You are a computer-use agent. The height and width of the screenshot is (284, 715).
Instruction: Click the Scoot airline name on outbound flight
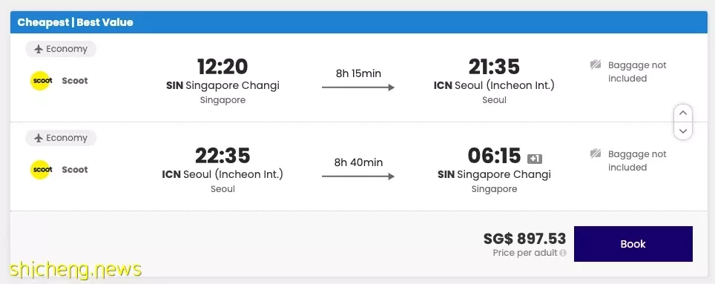click(x=75, y=81)
